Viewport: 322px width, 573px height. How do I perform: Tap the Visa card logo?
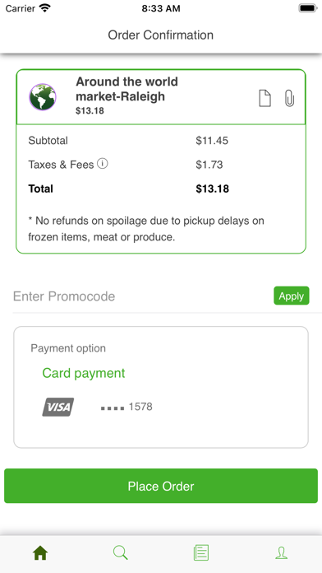point(58,407)
